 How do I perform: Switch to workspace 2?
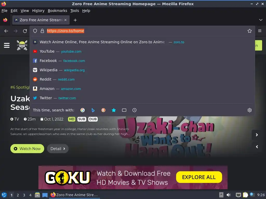click(x=18, y=195)
